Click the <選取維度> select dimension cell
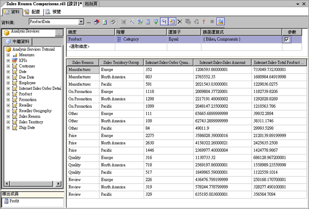This screenshot has width=309, height=209. [x=80, y=47]
